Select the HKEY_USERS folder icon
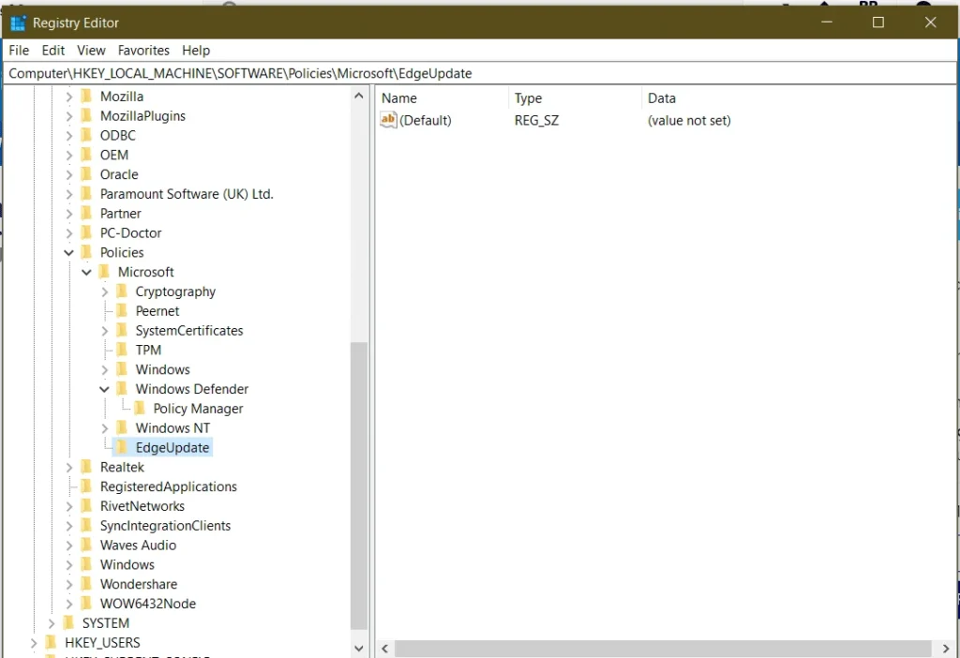Viewport: 960px width, 658px height. click(51, 642)
